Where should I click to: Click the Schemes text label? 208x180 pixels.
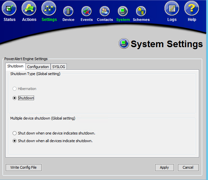(x=141, y=20)
